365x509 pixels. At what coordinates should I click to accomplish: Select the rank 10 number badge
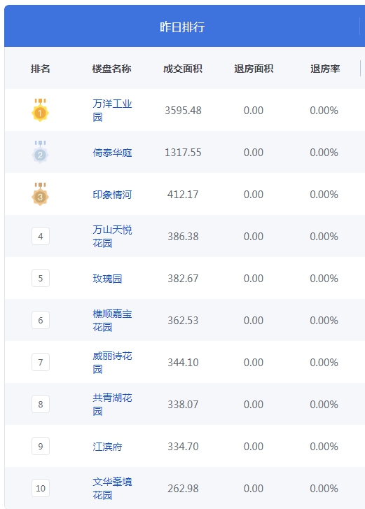[x=41, y=488]
